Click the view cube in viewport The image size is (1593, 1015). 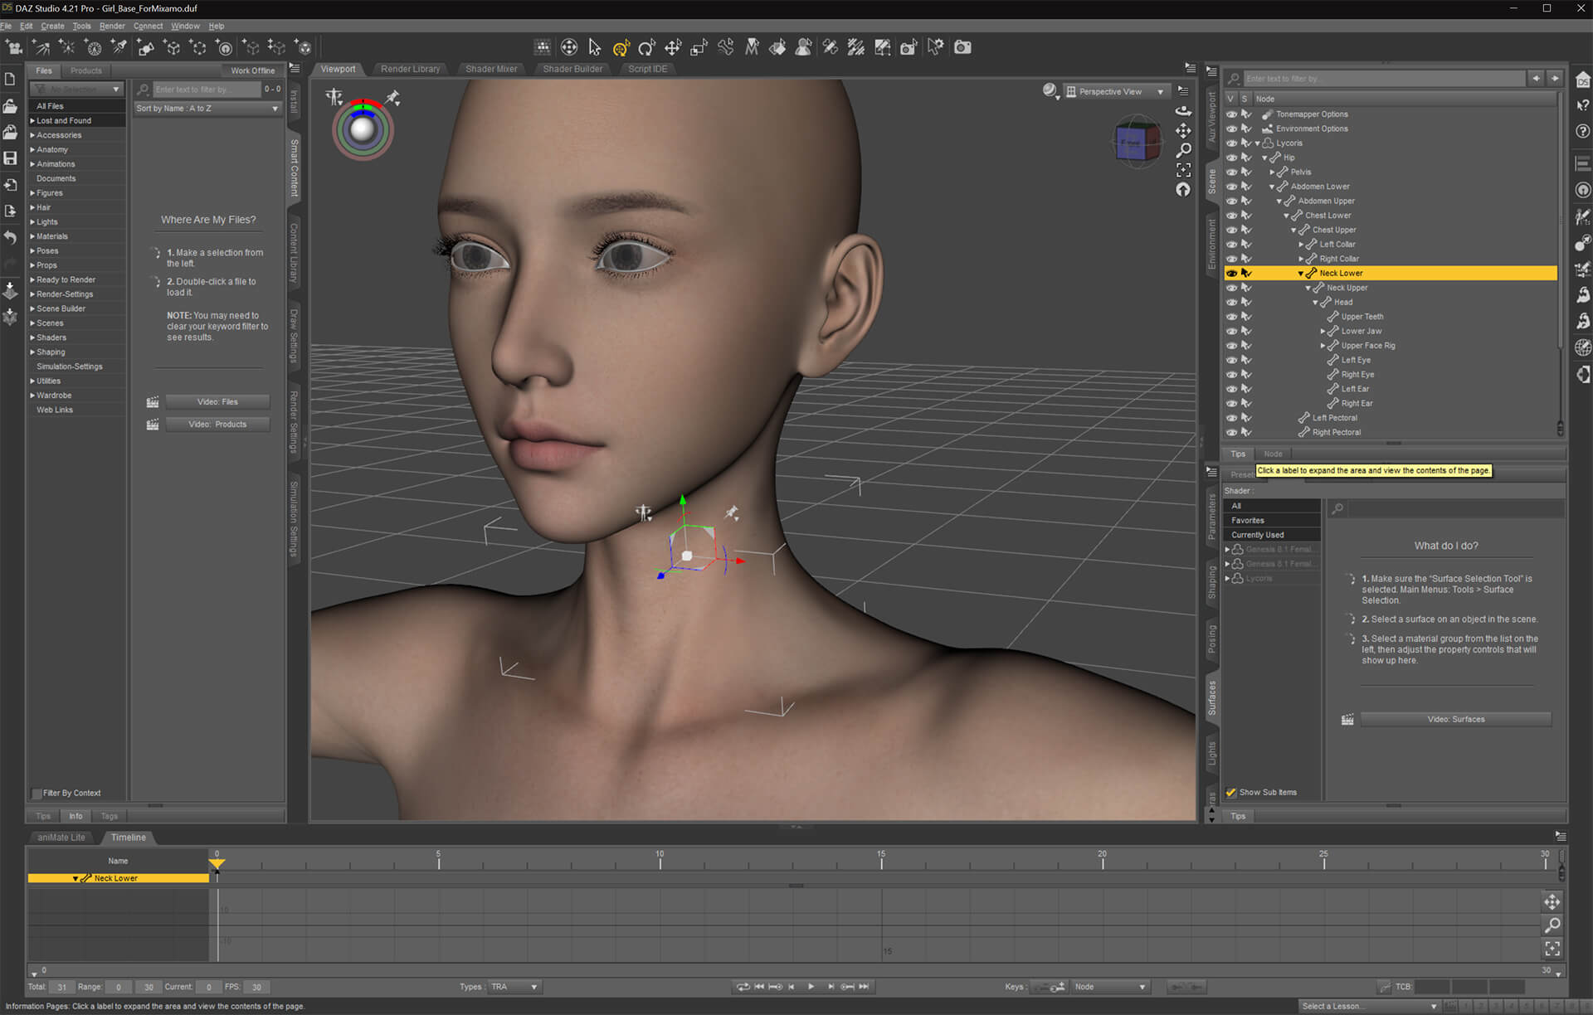1137,143
